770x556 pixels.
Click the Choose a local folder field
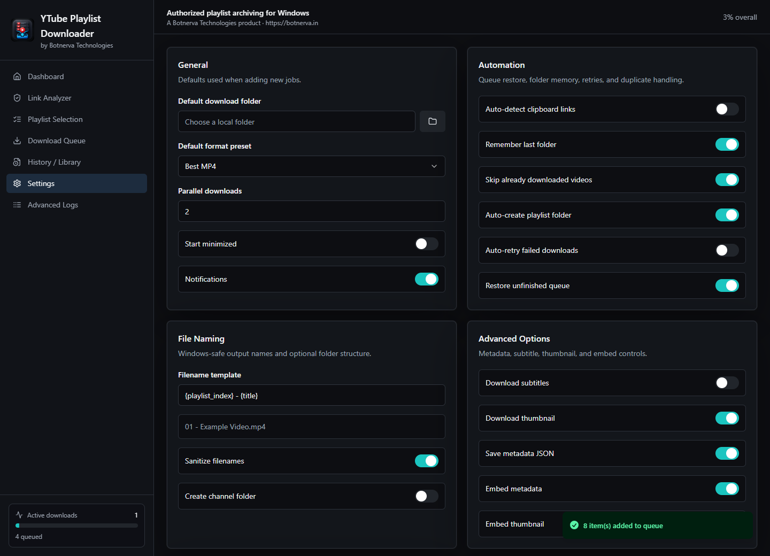(x=297, y=121)
